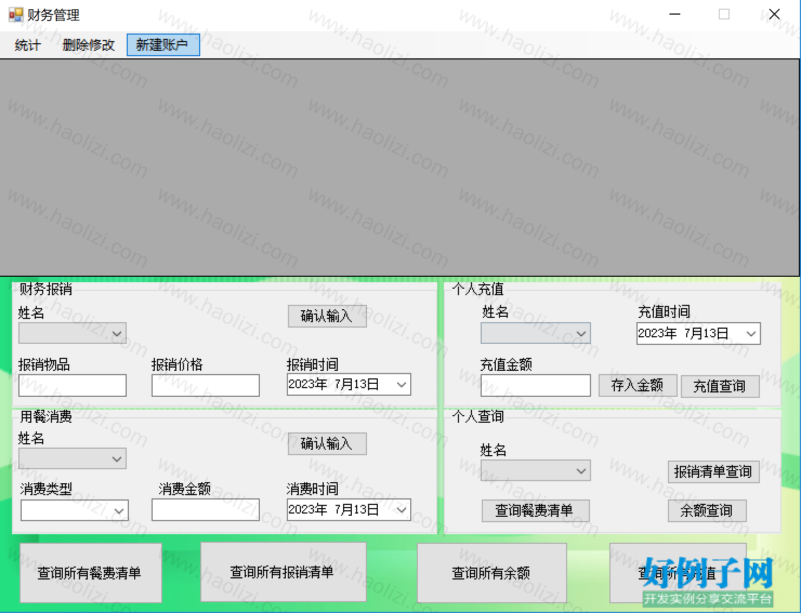Click the 报销清单查询 button

pyautogui.click(x=713, y=472)
